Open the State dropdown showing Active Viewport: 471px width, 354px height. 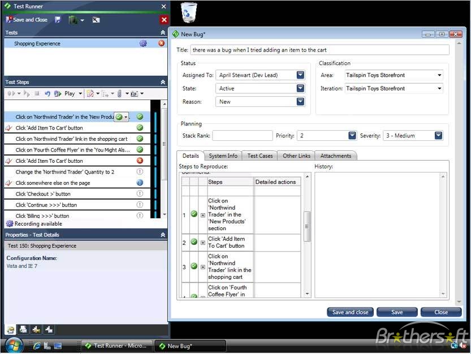tap(300, 88)
